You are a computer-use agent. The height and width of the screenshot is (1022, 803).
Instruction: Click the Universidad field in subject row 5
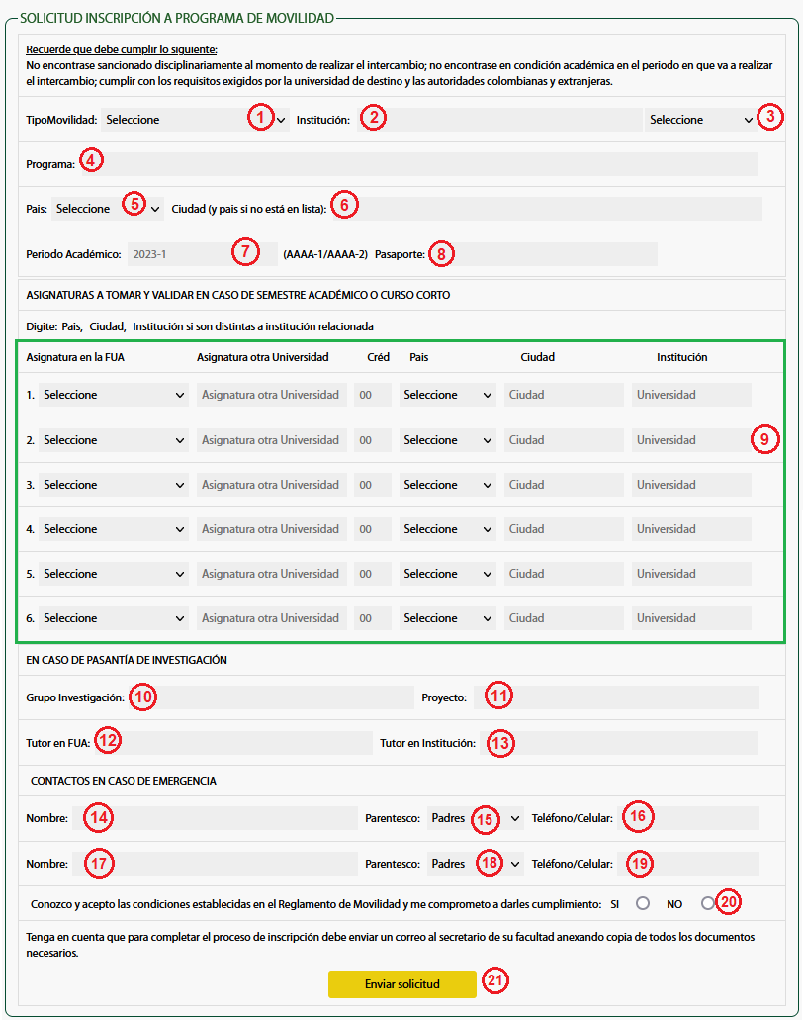691,574
